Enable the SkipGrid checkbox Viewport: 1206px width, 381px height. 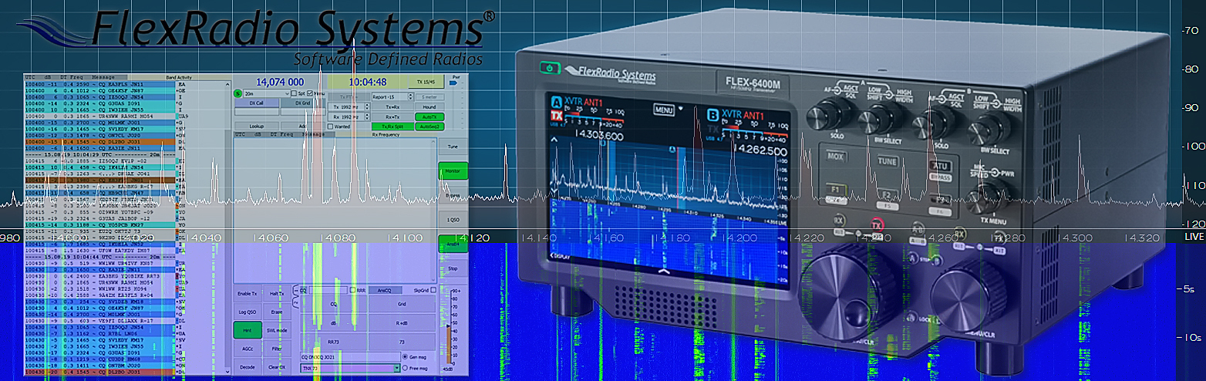tap(433, 290)
